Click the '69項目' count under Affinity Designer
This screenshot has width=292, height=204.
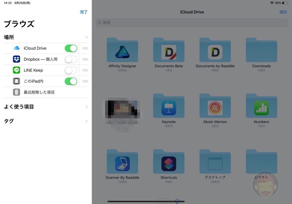tap(122, 70)
